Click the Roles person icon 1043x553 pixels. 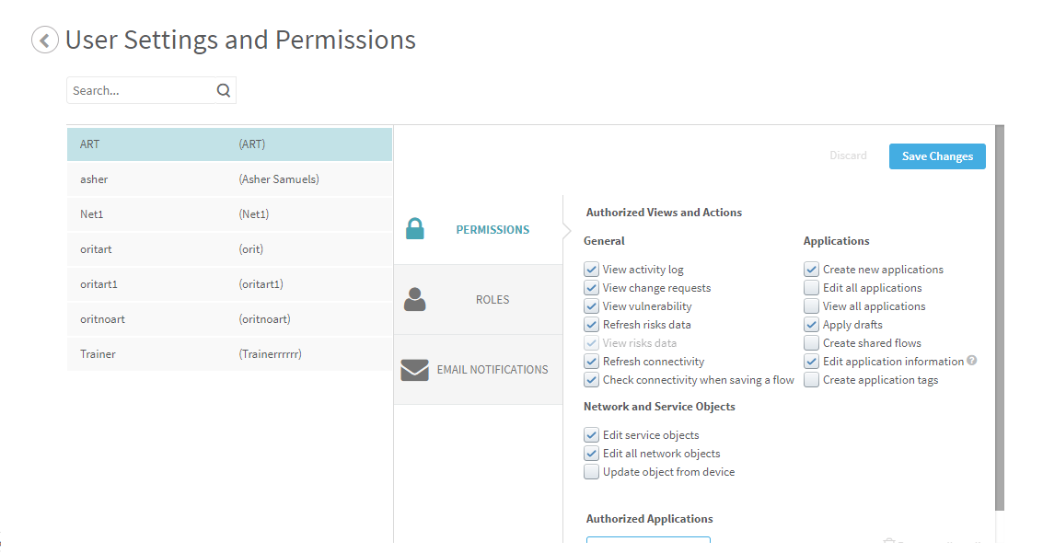(x=415, y=299)
